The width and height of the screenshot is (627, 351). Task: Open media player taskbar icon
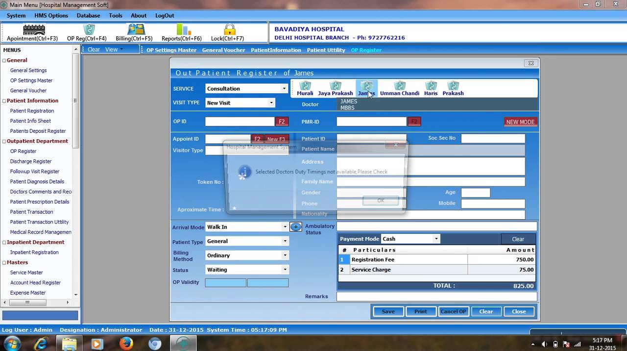(97, 344)
